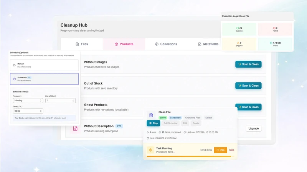
Task: Click the Files document icon
Action: point(78,44)
